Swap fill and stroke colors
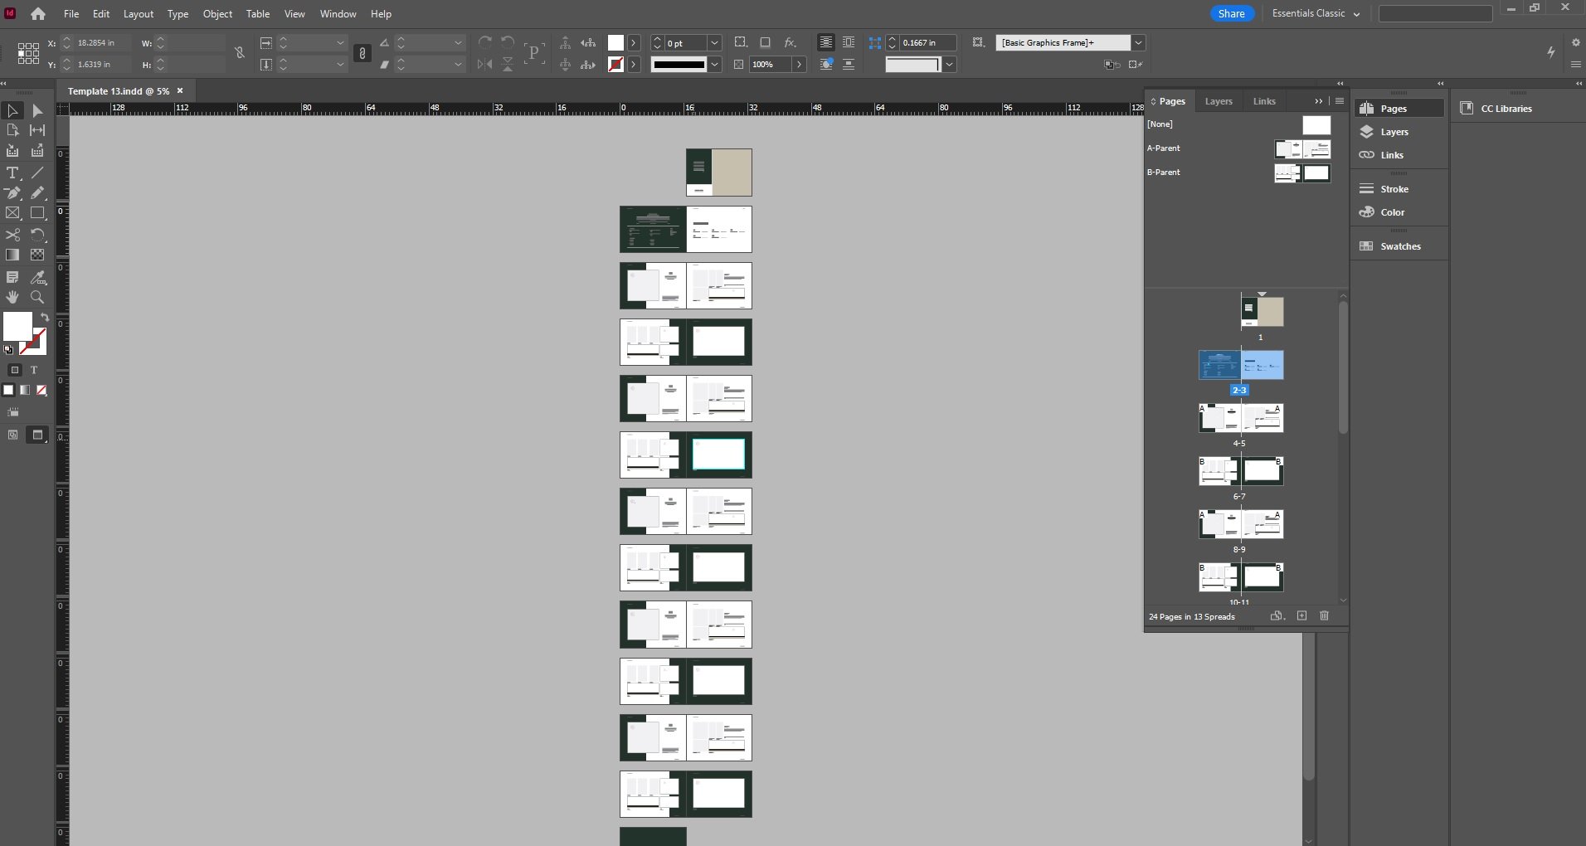The width and height of the screenshot is (1586, 846). (x=45, y=318)
